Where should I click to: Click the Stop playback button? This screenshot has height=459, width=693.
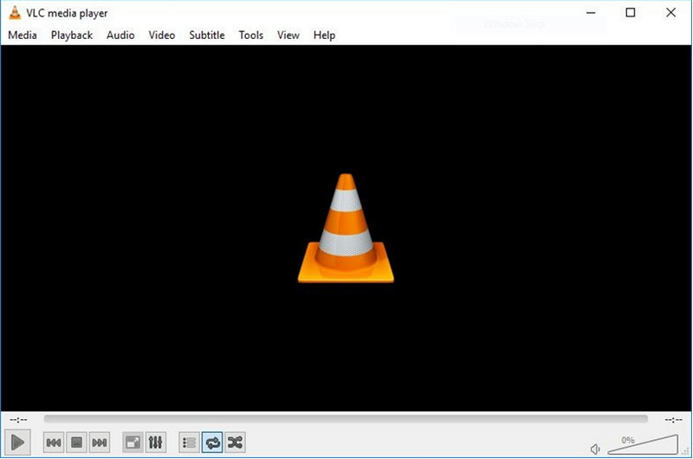[x=76, y=443]
